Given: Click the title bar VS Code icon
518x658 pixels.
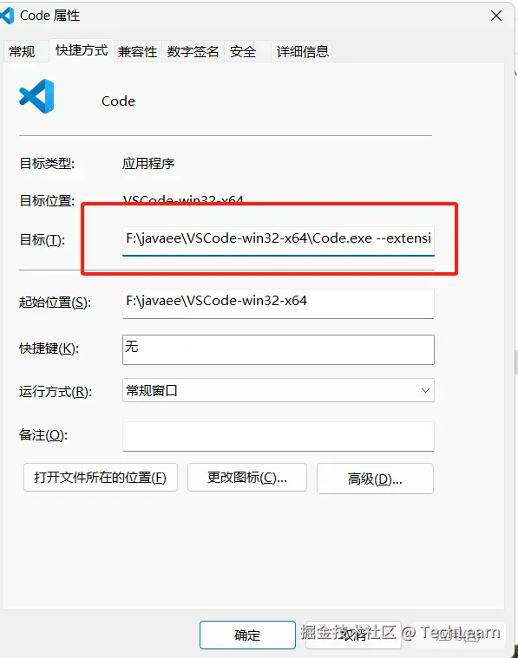Looking at the screenshot, I should [x=7, y=16].
